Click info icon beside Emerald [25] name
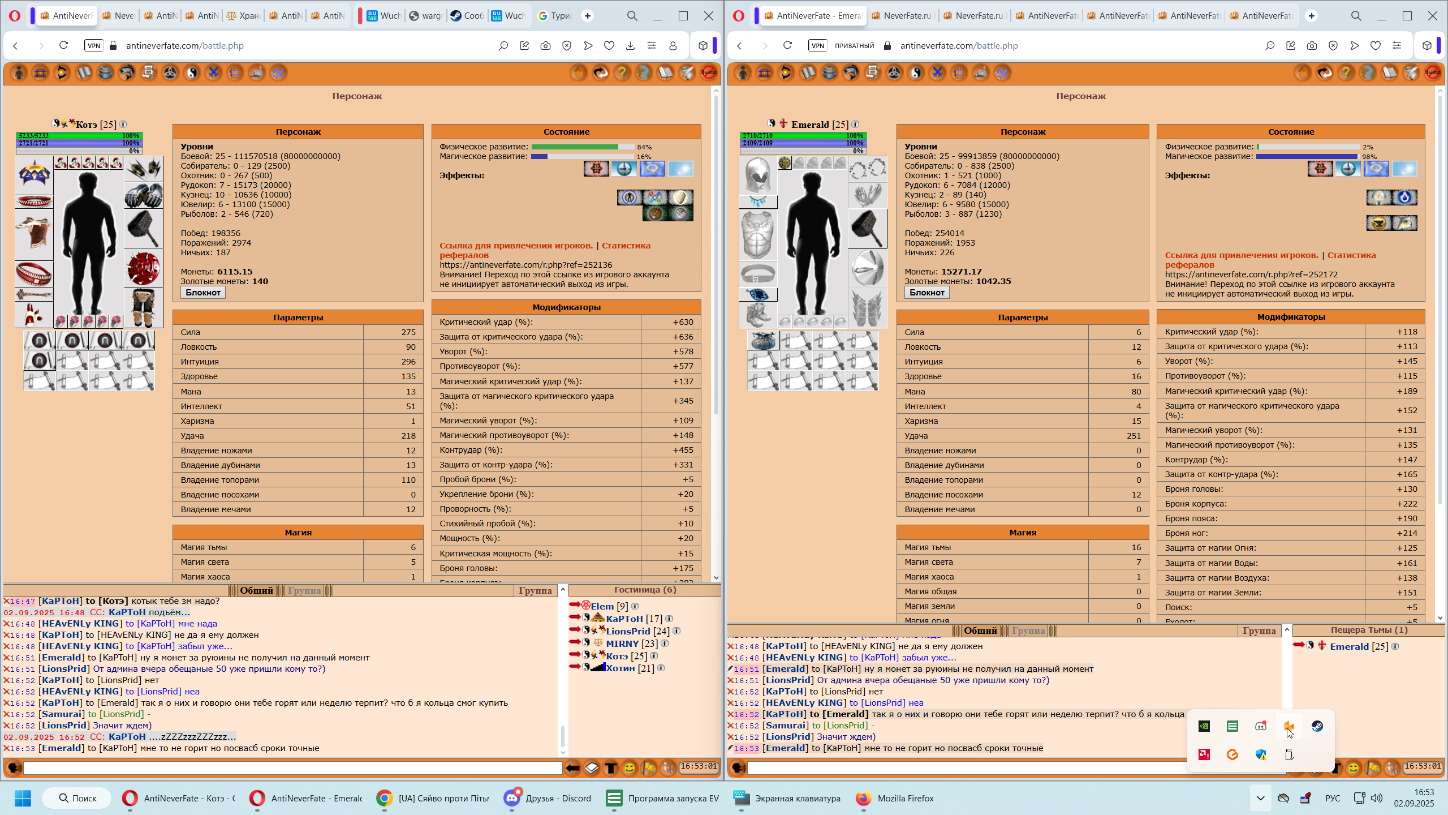This screenshot has height=815, width=1448. [855, 125]
